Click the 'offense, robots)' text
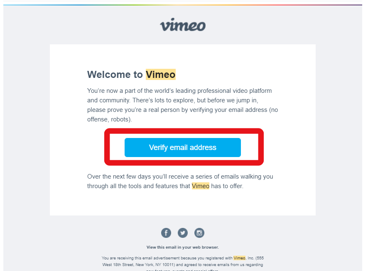This screenshot has height=271, width=368. click(x=110, y=119)
